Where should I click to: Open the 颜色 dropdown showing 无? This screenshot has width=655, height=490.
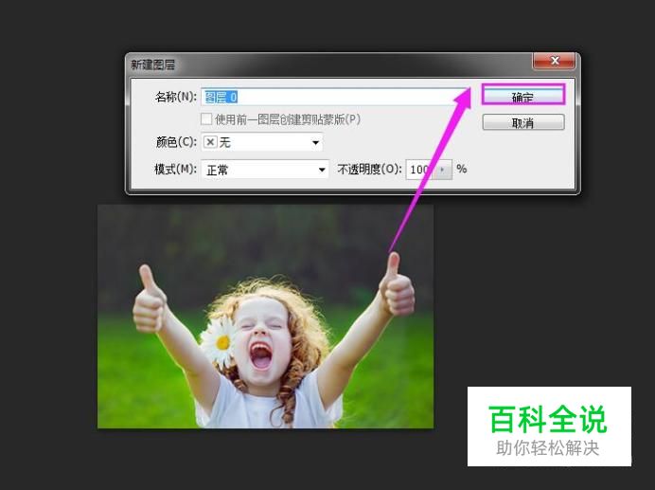[x=262, y=143]
